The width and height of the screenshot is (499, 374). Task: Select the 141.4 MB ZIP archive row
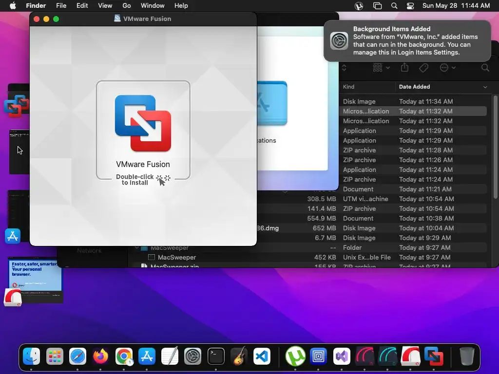coord(372,208)
